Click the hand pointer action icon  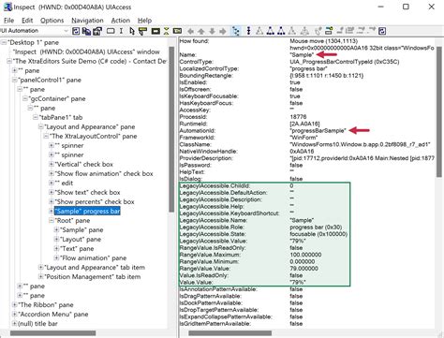coord(318,31)
